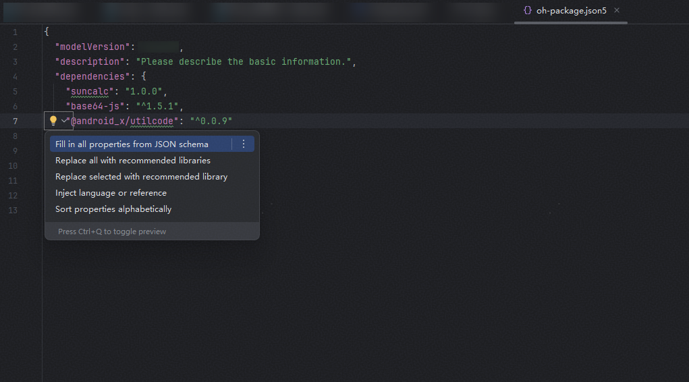Select Inject language or reference
The width and height of the screenshot is (689, 382).
coord(111,193)
